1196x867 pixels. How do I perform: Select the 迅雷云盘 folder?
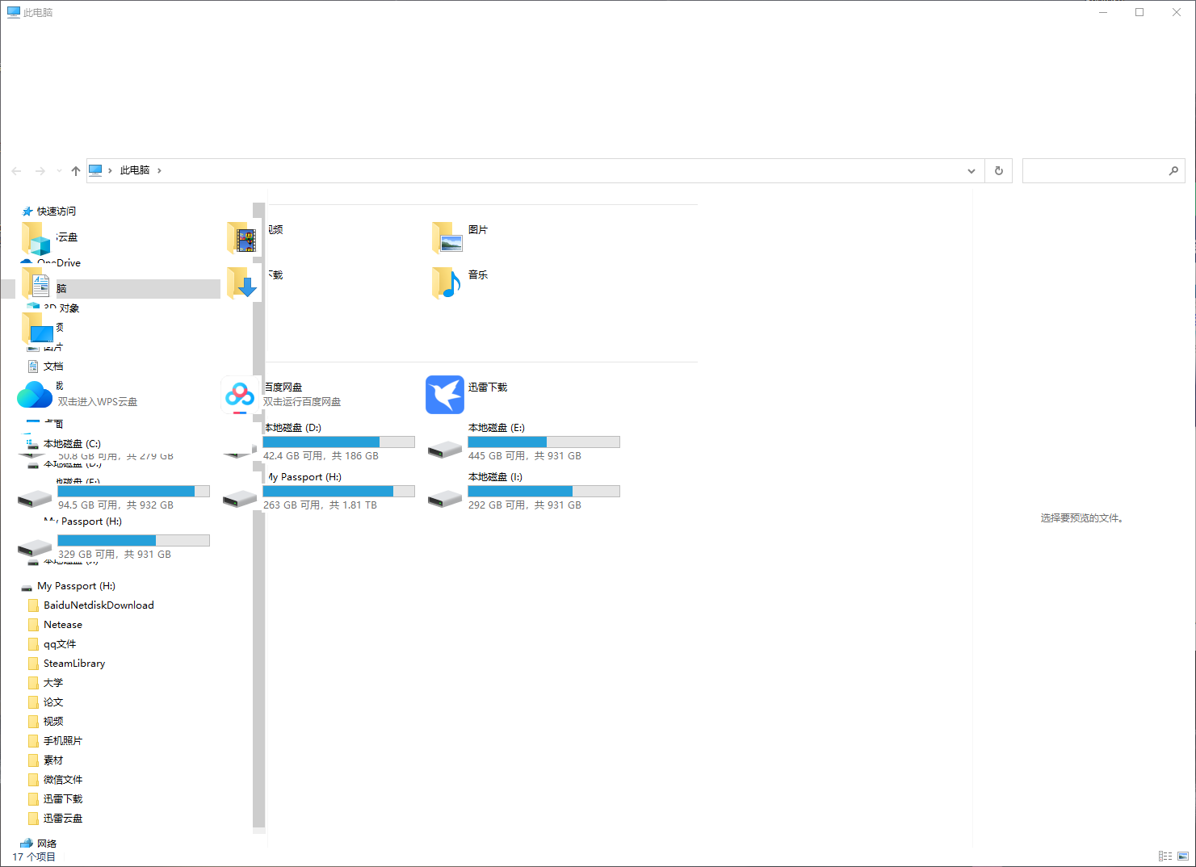point(63,819)
